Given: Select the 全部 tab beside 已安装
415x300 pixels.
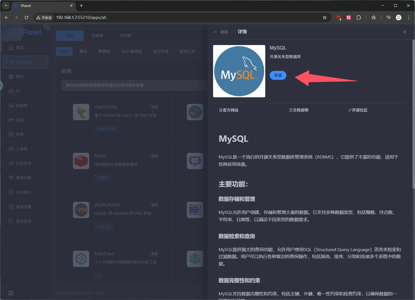Looking at the screenshot, I should 70,36.
